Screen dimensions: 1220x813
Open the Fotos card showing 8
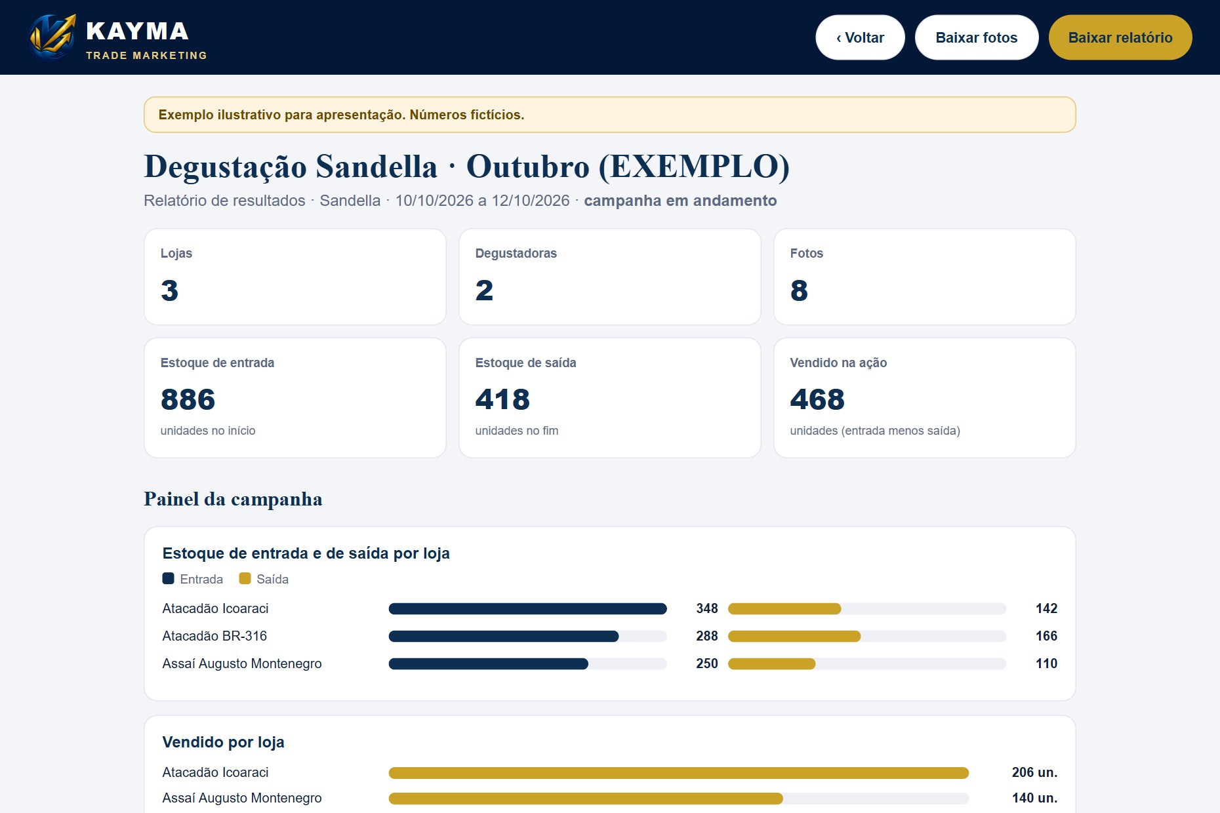pos(925,277)
